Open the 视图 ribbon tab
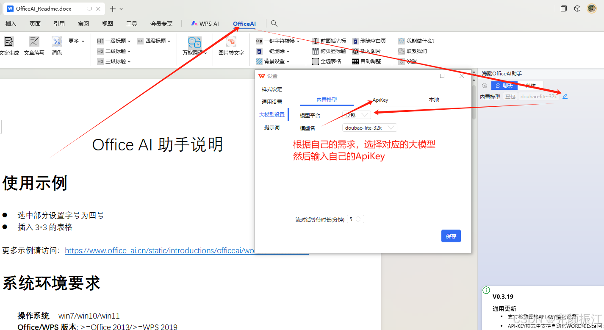 108,24
